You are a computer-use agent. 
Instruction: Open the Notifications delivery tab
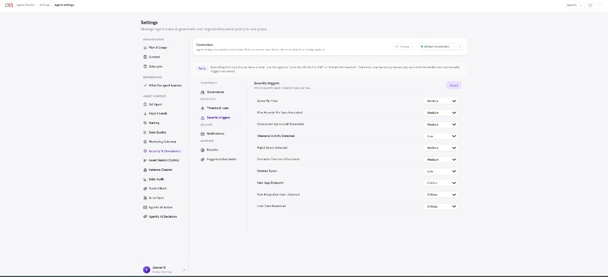tap(213, 133)
